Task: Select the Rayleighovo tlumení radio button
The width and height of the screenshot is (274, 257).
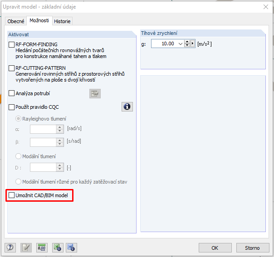Action: point(18,119)
